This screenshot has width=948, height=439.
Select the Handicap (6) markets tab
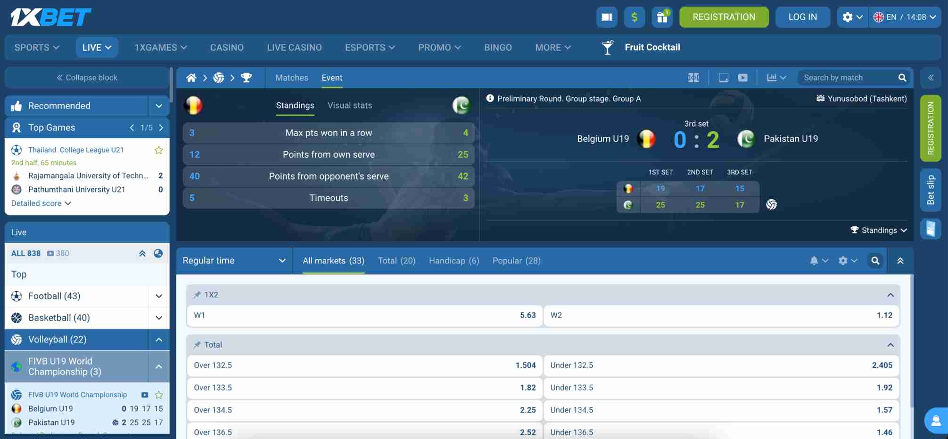click(454, 261)
